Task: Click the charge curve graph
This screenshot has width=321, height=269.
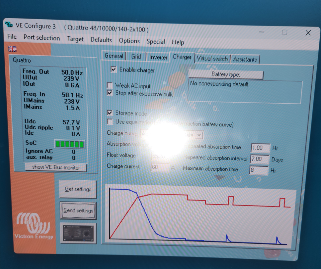Action: point(201,216)
